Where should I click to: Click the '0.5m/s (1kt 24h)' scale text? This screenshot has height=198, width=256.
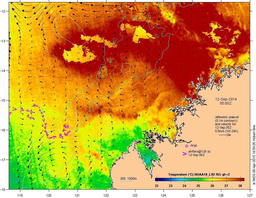point(227,131)
